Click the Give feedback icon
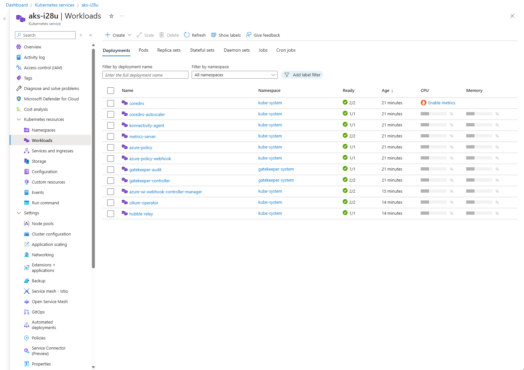 249,35
